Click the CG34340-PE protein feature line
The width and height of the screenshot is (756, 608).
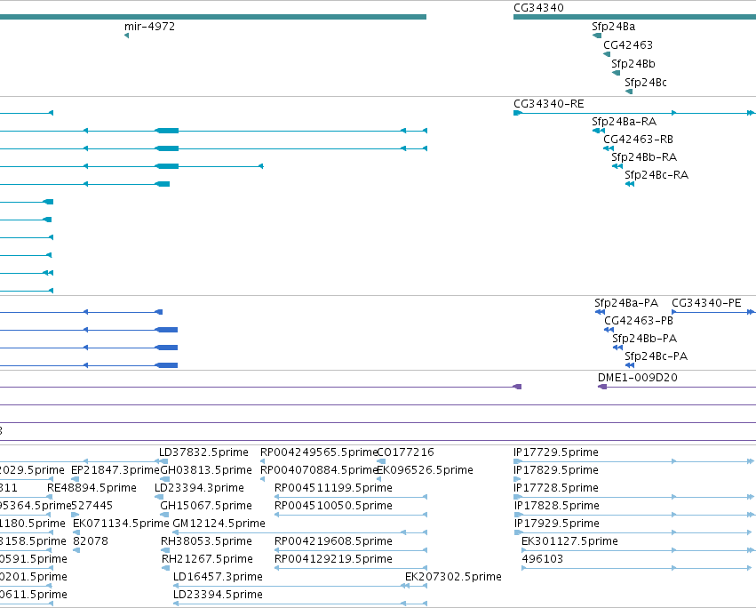(x=713, y=313)
